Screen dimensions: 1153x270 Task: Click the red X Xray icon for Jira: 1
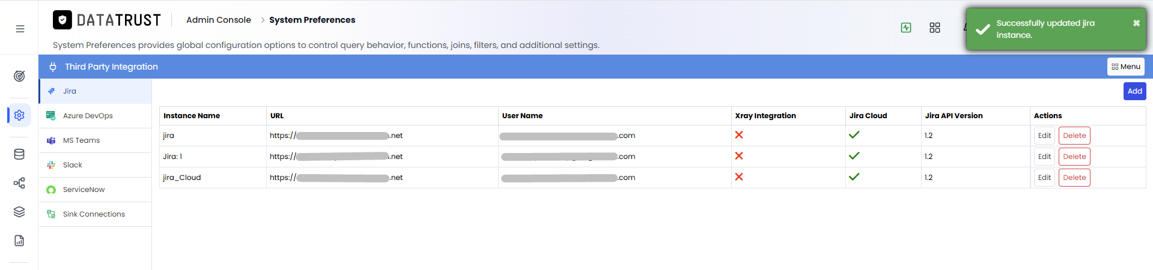(739, 156)
